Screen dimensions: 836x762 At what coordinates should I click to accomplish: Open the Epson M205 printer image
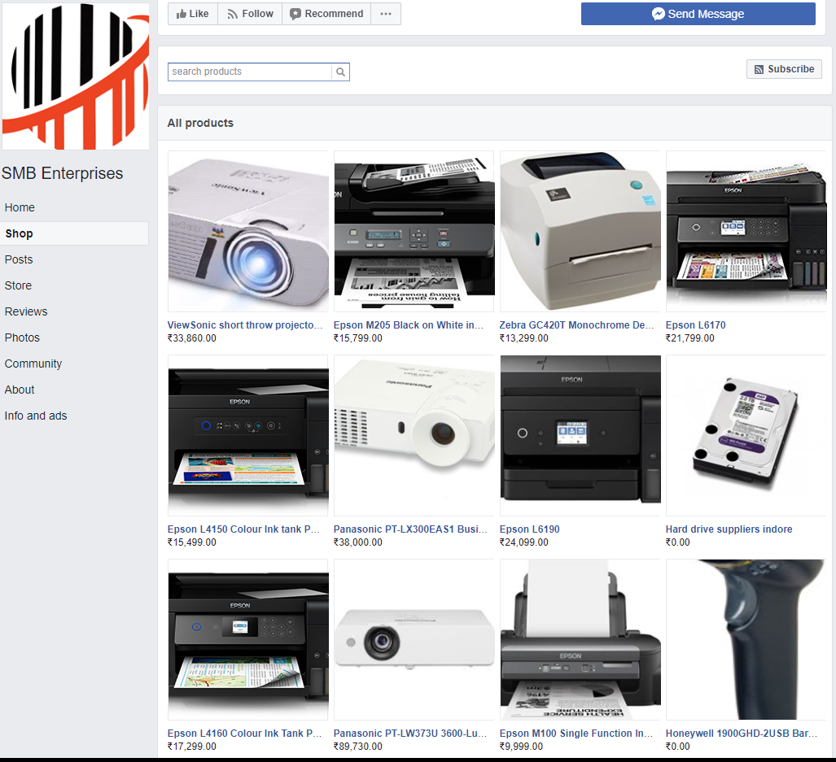tap(414, 232)
